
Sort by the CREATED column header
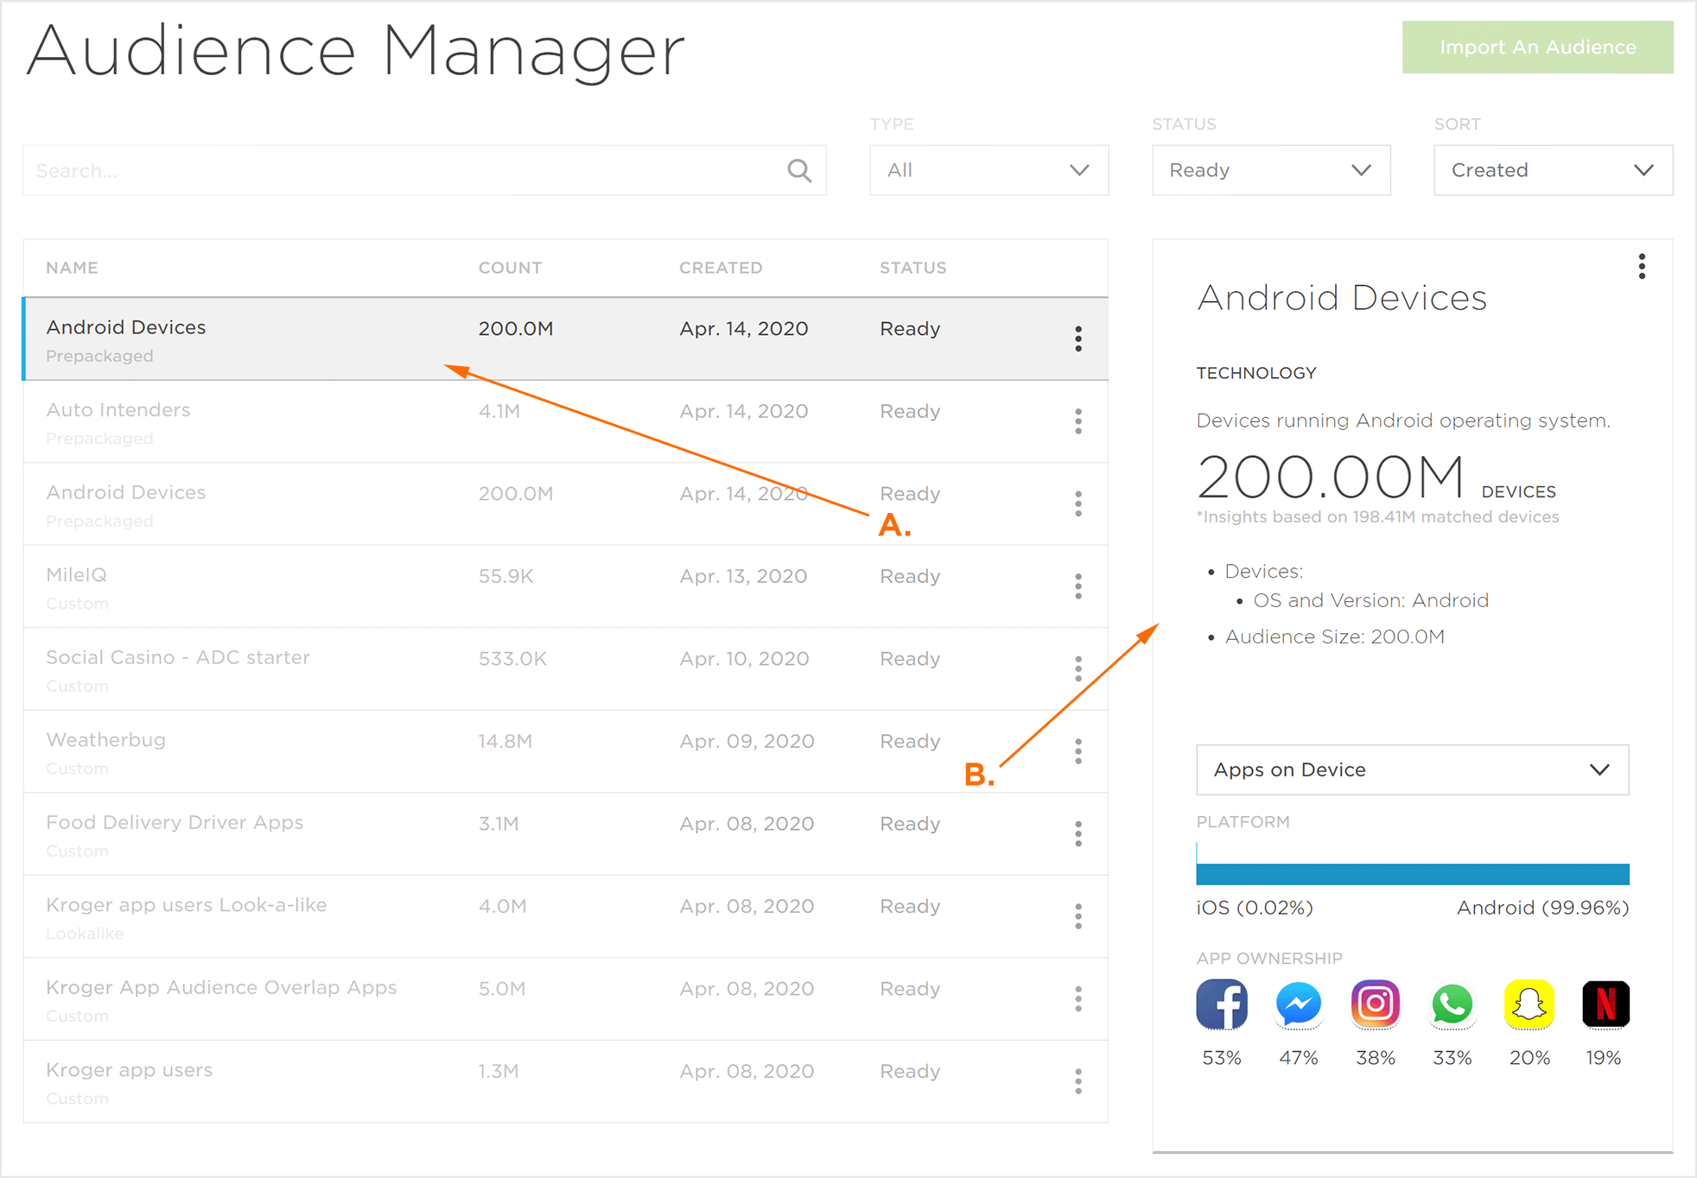click(x=721, y=268)
